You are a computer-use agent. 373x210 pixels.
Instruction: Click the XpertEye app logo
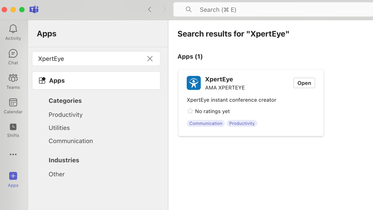coord(193,83)
